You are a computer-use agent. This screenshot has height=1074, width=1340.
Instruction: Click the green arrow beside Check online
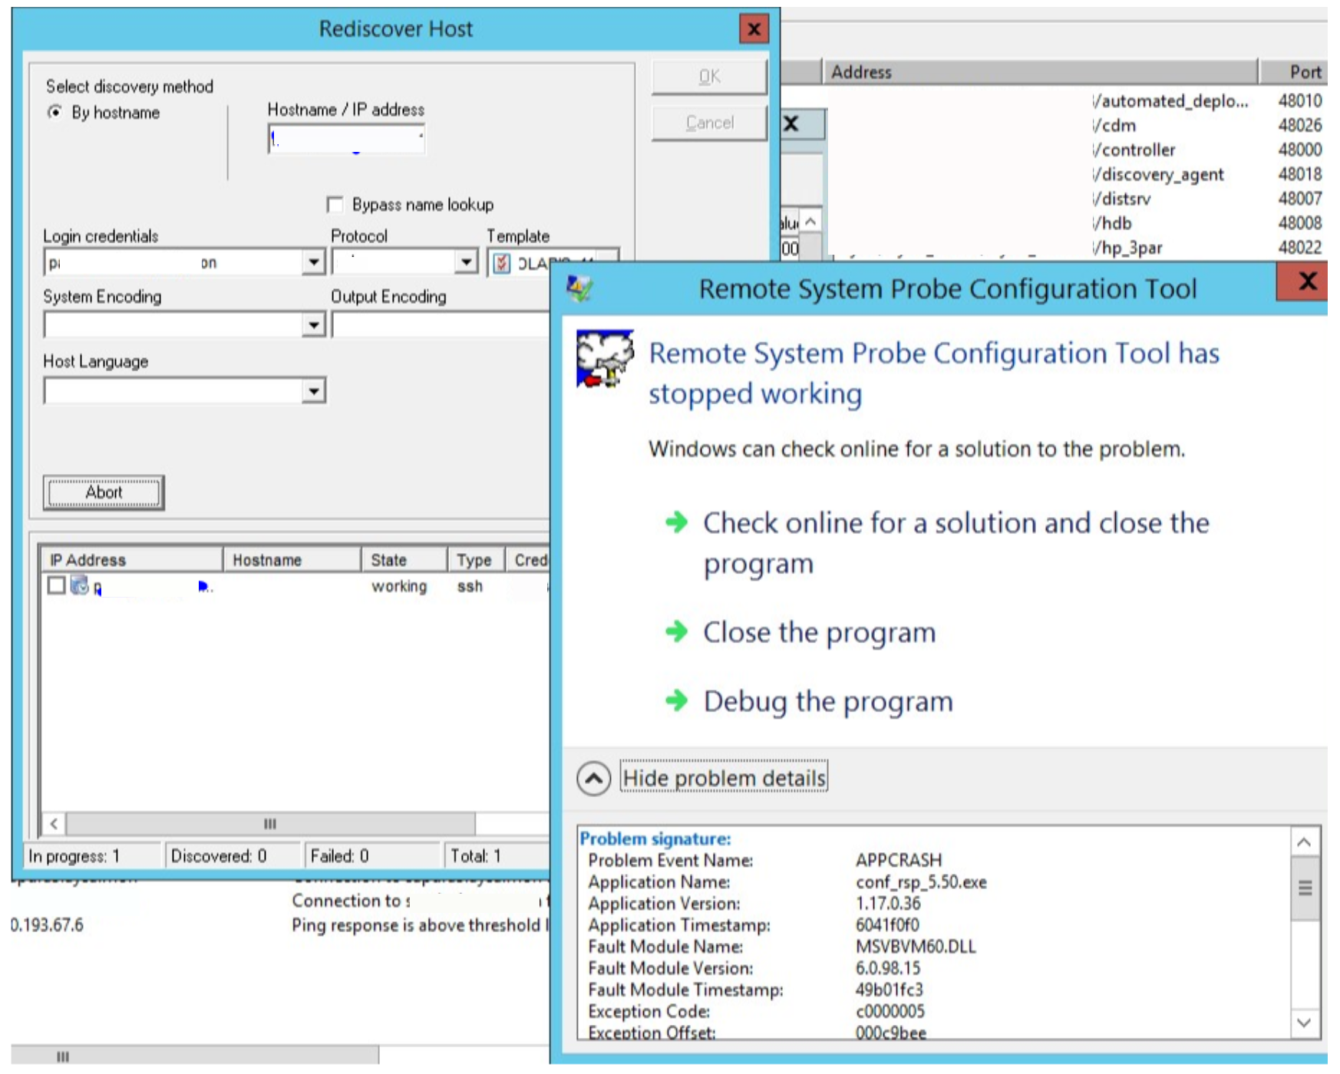click(x=676, y=522)
